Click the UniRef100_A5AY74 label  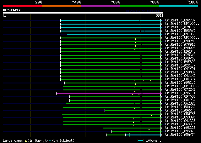click(x=180, y=135)
